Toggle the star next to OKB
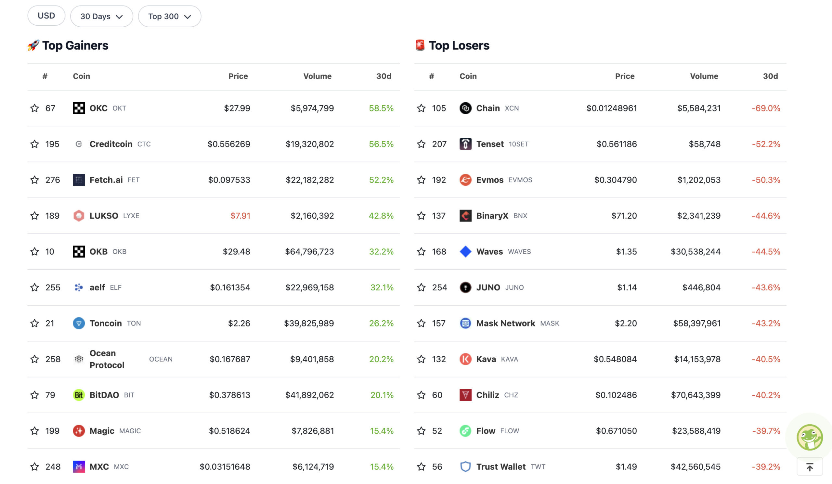832x484 pixels. pos(35,251)
